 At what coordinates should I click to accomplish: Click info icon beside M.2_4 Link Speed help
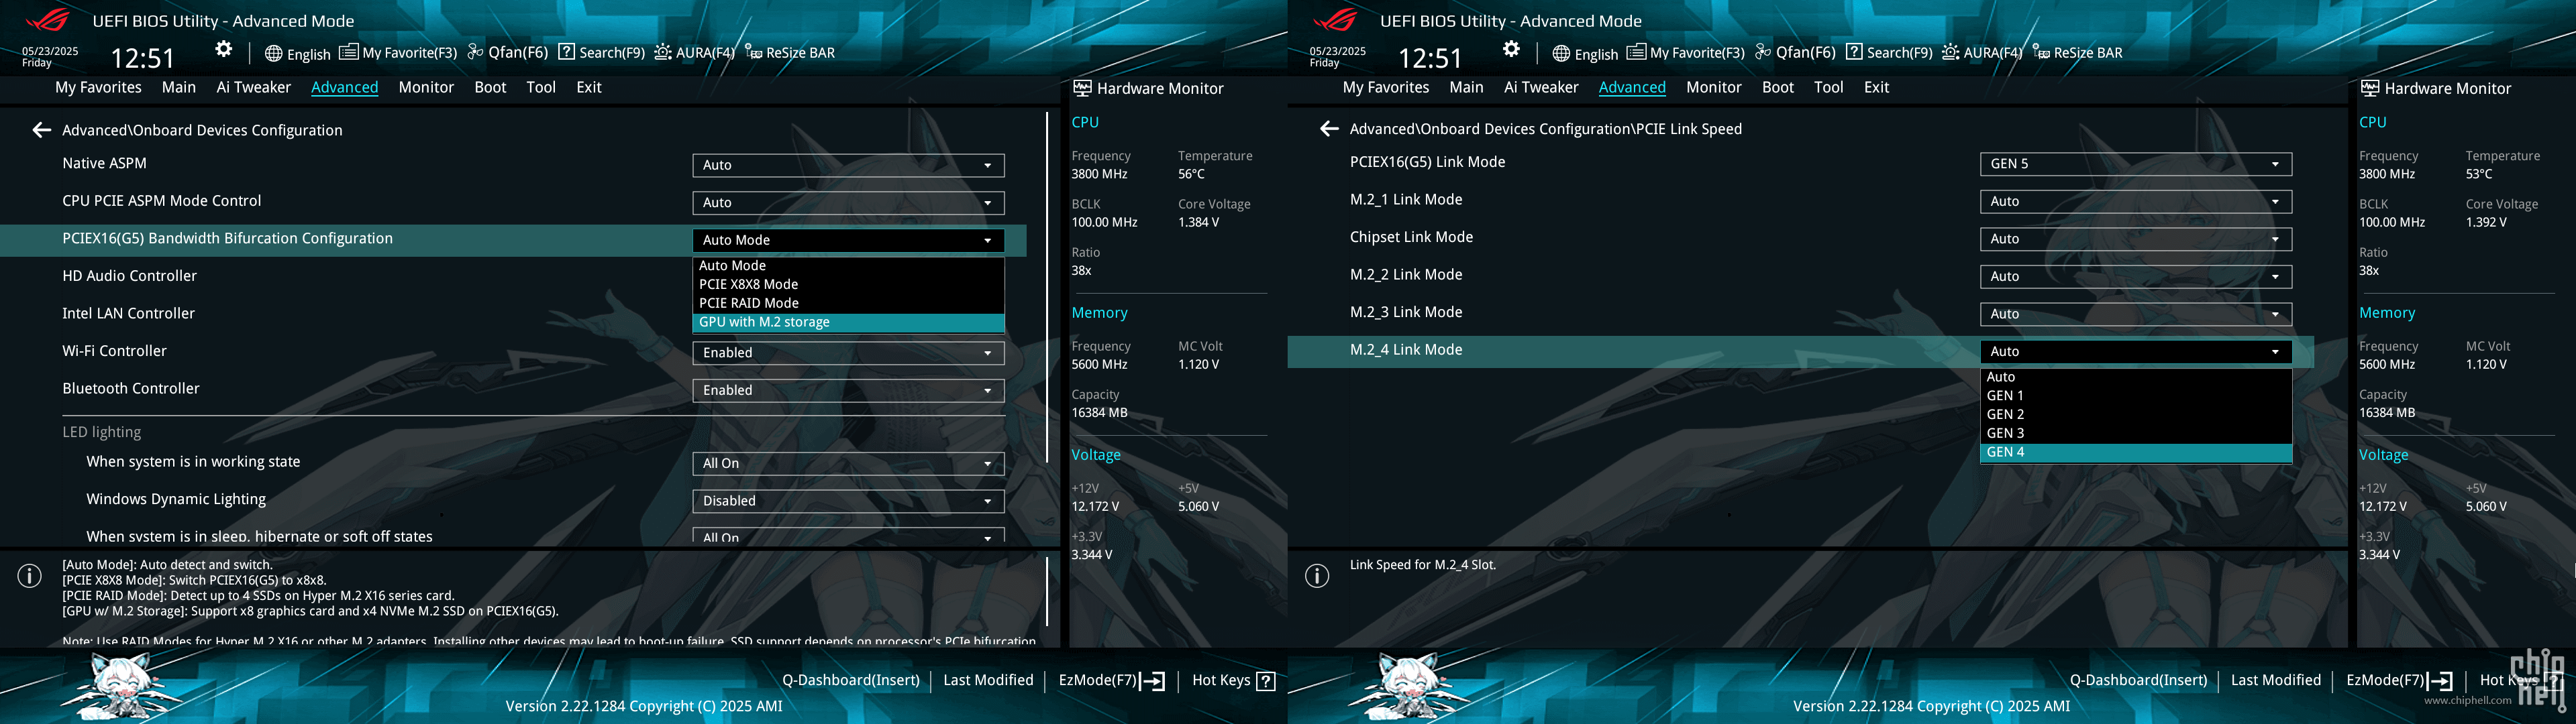pos(1318,575)
